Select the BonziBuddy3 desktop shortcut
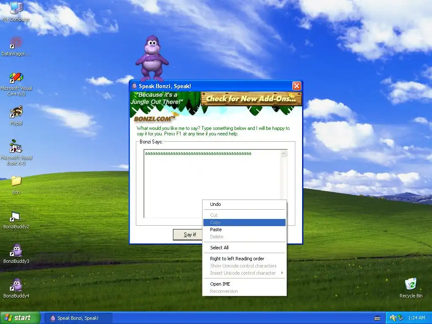The image size is (432, 324). 16,254
